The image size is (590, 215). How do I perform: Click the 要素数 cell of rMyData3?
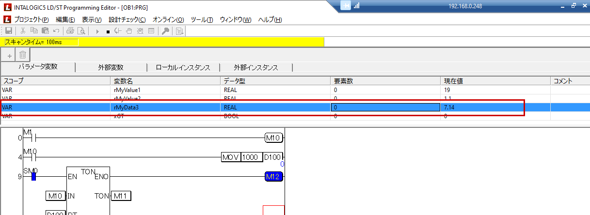coord(385,107)
